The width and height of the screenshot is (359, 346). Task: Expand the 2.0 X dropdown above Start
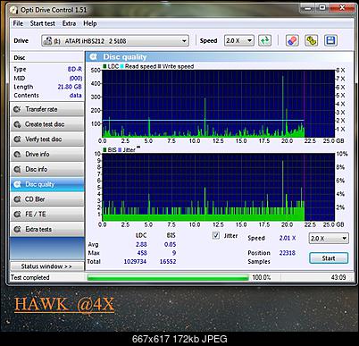pos(329,238)
